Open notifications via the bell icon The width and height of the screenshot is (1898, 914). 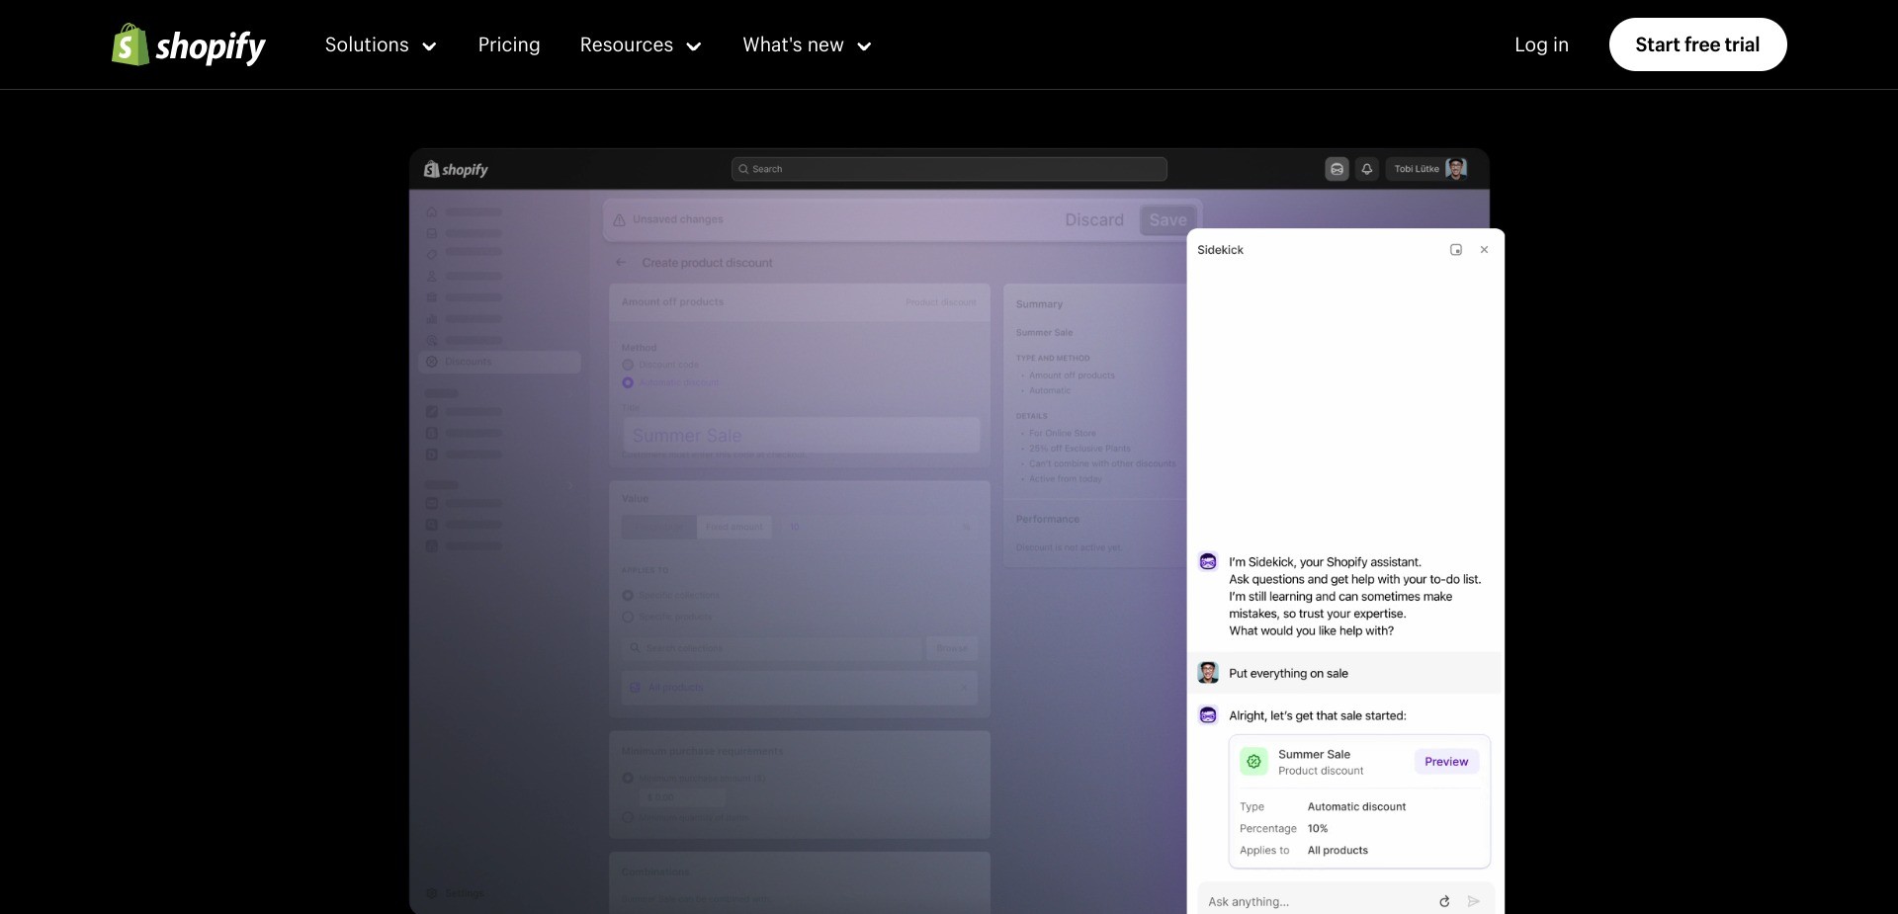coord(1366,169)
